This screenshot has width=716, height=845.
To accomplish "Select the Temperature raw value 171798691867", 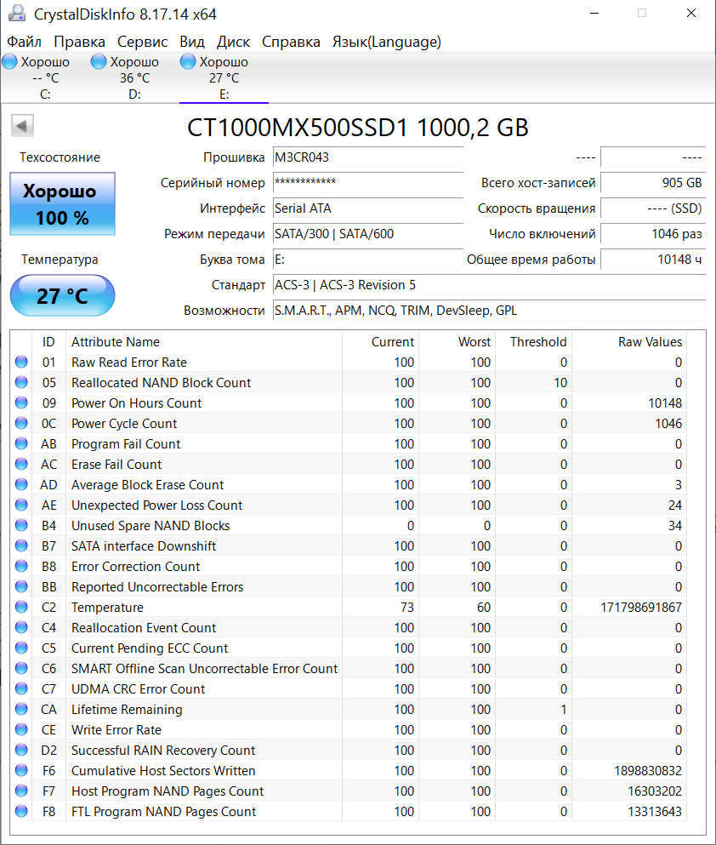I will pos(641,608).
